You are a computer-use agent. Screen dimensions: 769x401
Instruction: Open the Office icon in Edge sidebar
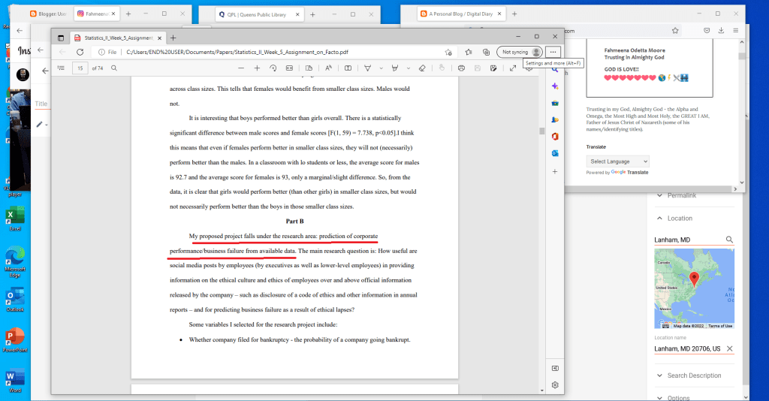pos(555,136)
